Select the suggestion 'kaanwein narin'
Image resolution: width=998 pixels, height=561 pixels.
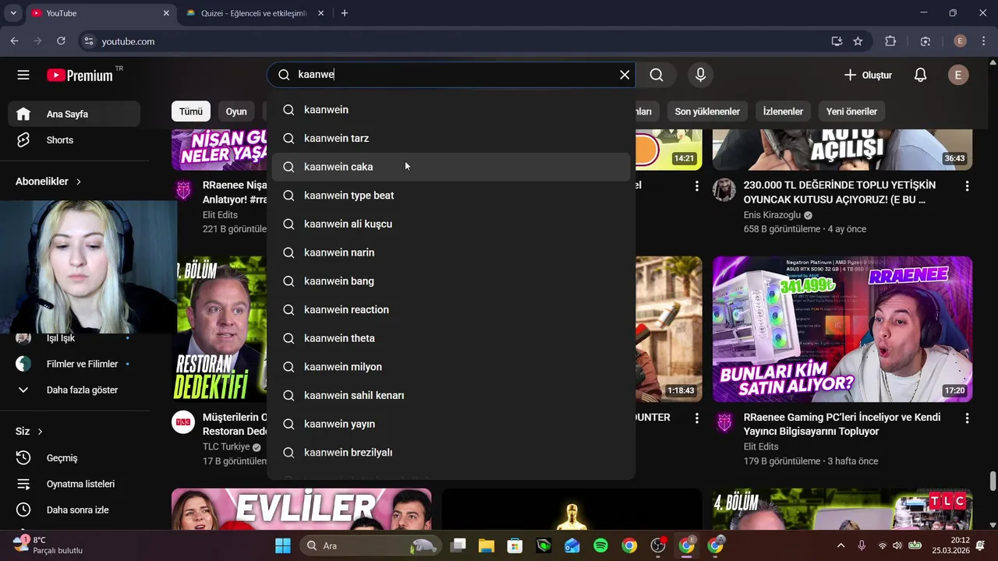point(451,252)
